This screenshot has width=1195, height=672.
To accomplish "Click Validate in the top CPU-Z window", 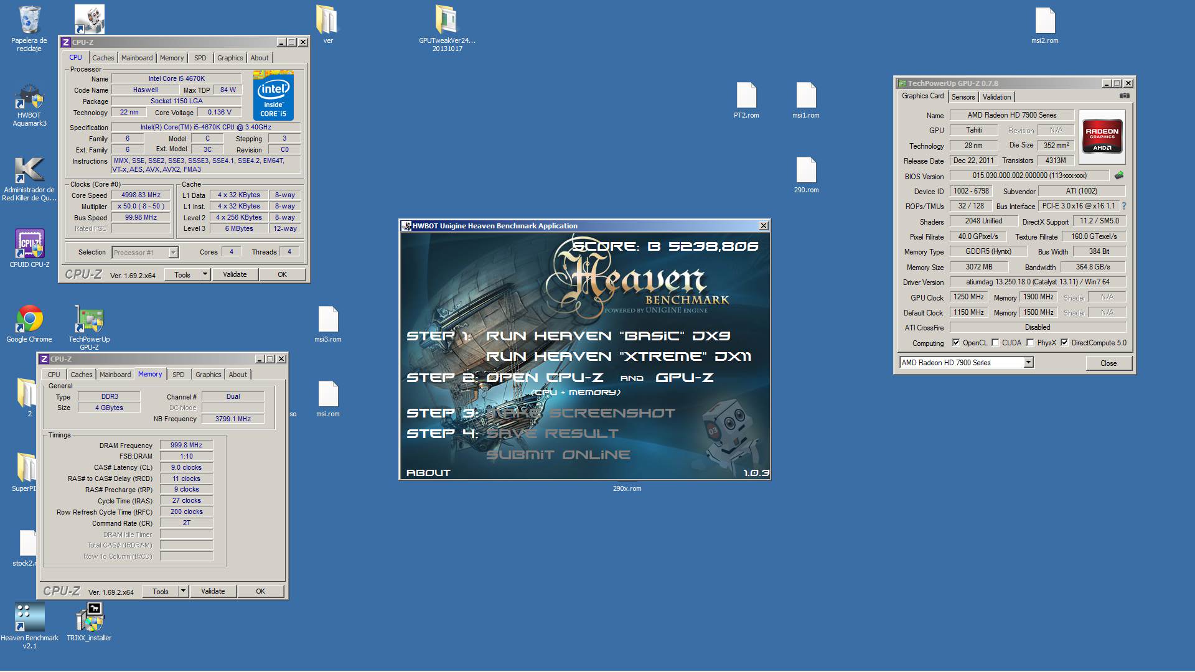I will (235, 274).
